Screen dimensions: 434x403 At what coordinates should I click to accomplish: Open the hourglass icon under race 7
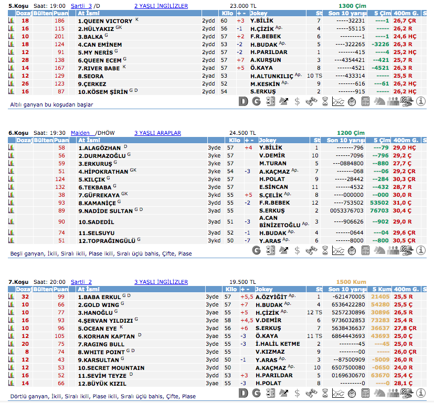[325, 393]
